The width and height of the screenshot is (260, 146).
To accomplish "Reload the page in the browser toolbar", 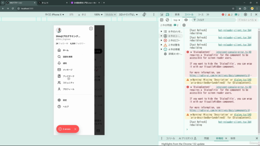I will click(x=13, y=9).
